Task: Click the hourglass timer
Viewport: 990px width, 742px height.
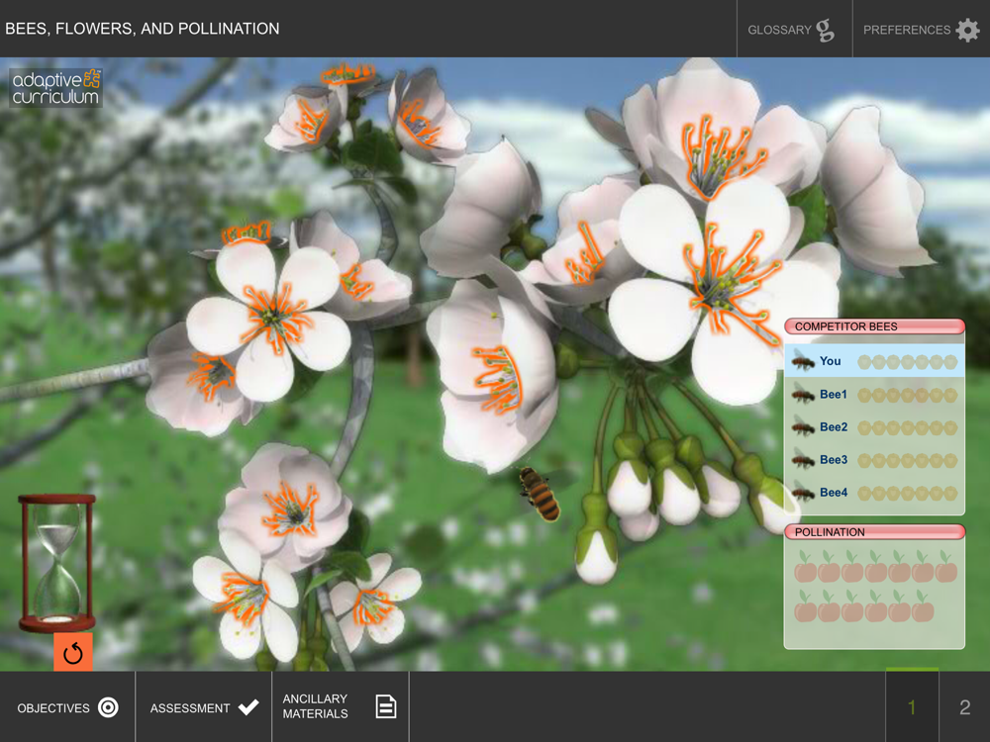Action: (56, 564)
